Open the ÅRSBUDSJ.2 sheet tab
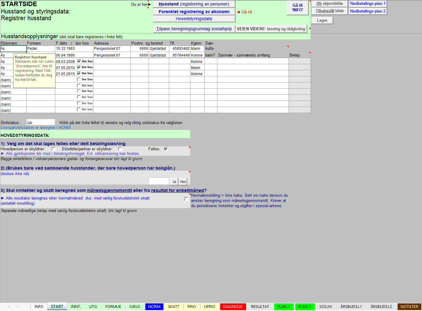 coord(381,307)
